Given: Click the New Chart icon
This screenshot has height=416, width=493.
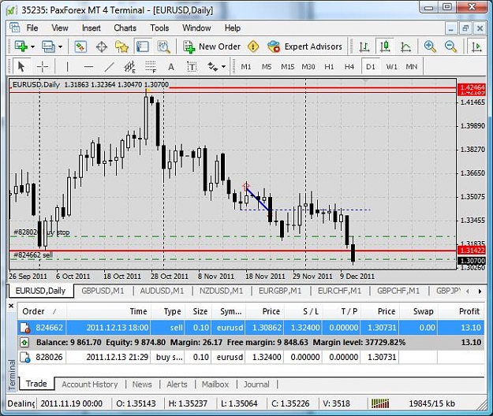Looking at the screenshot, I should pyautogui.click(x=21, y=46).
